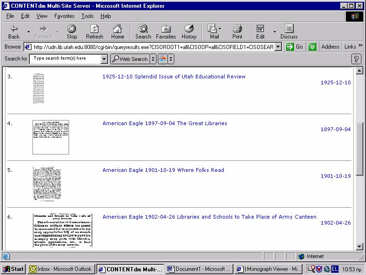366x275 pixels.
Task: Expand the search terms dropdown
Action: coord(104,59)
